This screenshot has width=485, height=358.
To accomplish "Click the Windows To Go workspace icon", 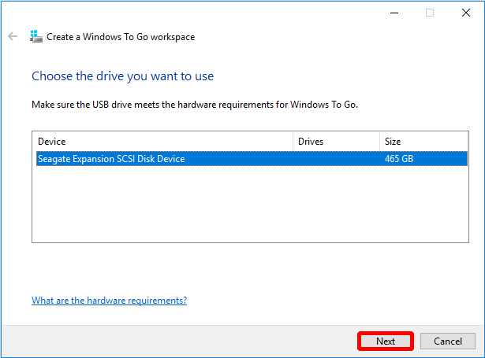I will (x=35, y=37).
